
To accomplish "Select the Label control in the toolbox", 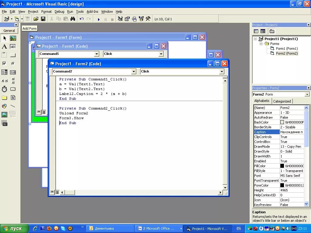I will [x=5, y=46].
